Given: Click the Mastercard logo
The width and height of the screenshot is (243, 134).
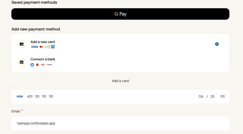Looking at the screenshot, I should tap(41, 47).
